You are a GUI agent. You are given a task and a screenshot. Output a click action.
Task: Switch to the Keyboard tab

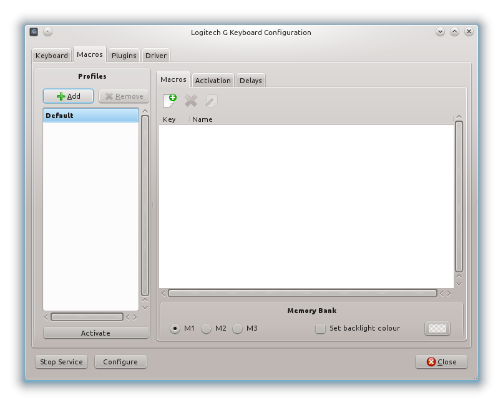pyautogui.click(x=52, y=56)
